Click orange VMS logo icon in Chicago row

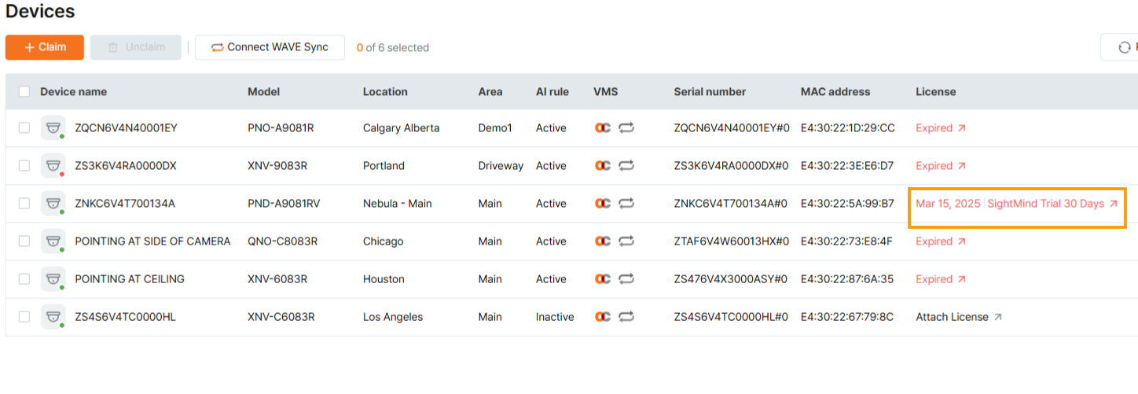pos(603,241)
